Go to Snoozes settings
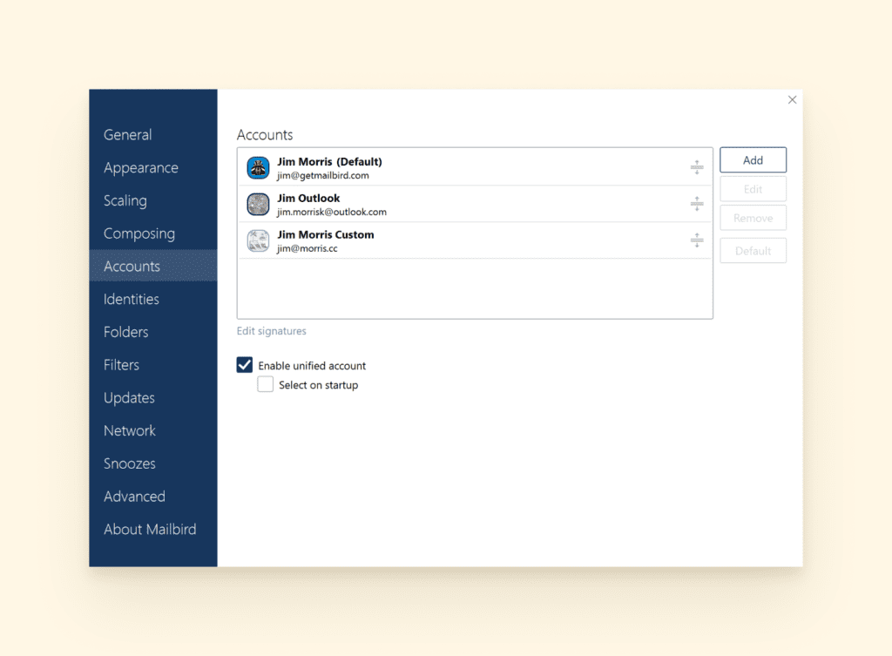Viewport: 892px width, 656px height. [130, 463]
